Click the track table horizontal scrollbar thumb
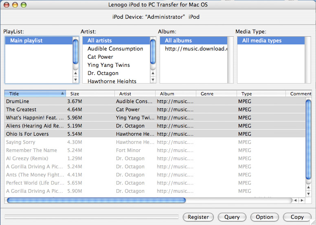The height and width of the screenshot is (225, 316). 97,201
